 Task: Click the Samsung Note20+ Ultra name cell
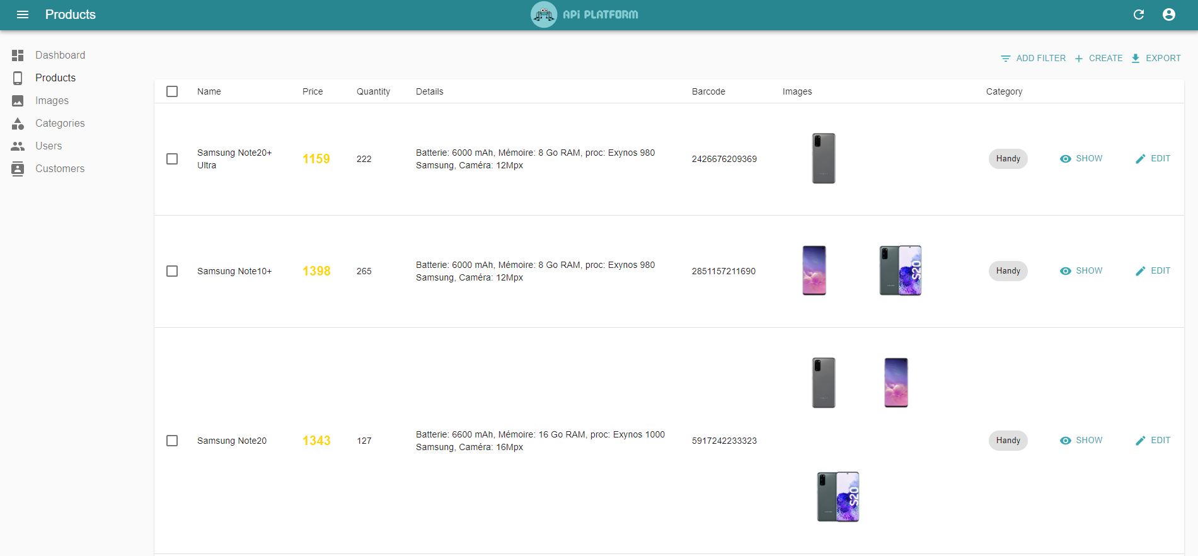[x=234, y=159]
